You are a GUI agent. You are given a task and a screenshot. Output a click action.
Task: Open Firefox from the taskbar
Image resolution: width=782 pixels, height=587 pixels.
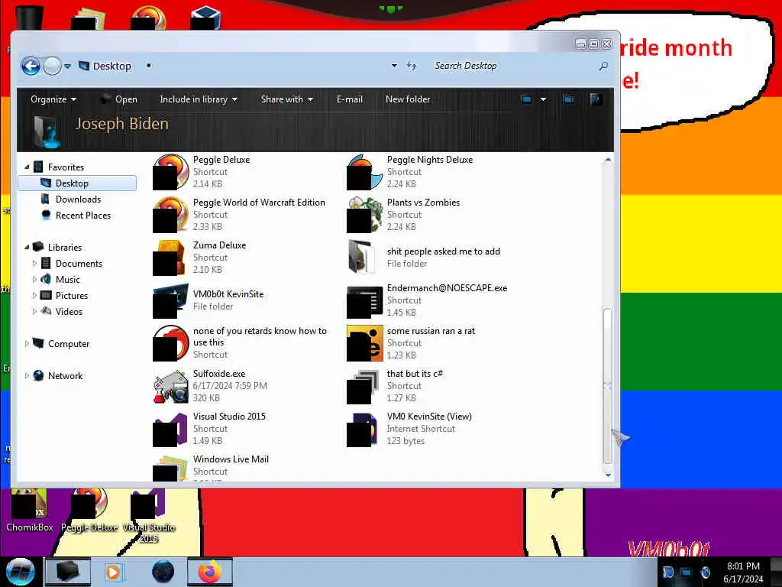coord(209,572)
